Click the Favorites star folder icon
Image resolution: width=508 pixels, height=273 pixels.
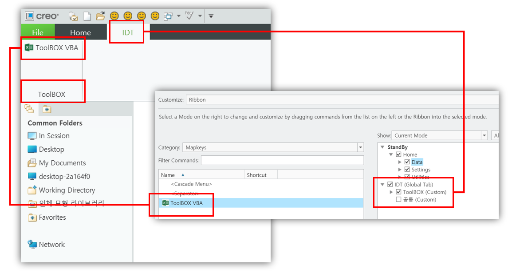point(32,218)
